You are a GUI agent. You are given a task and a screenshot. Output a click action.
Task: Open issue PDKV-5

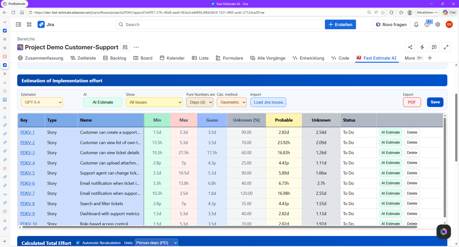pyautogui.click(x=27, y=173)
